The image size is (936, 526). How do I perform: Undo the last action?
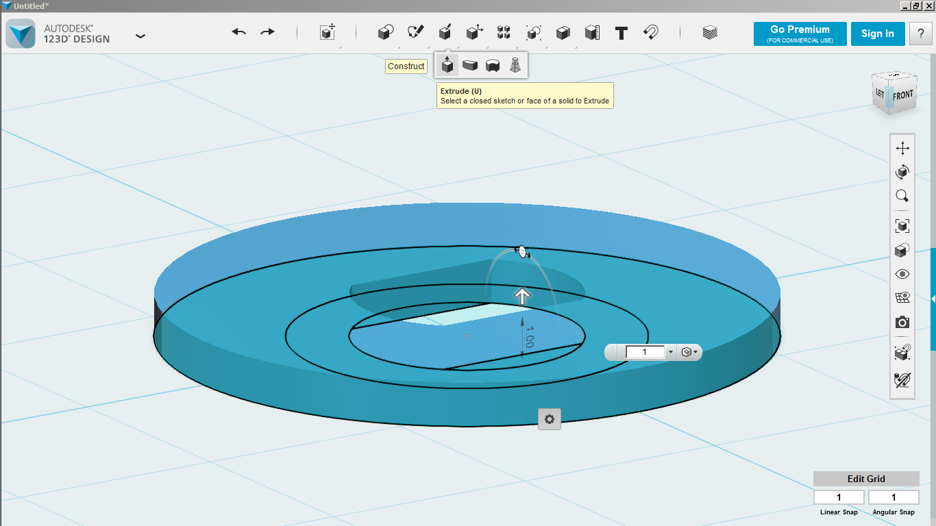(x=238, y=32)
